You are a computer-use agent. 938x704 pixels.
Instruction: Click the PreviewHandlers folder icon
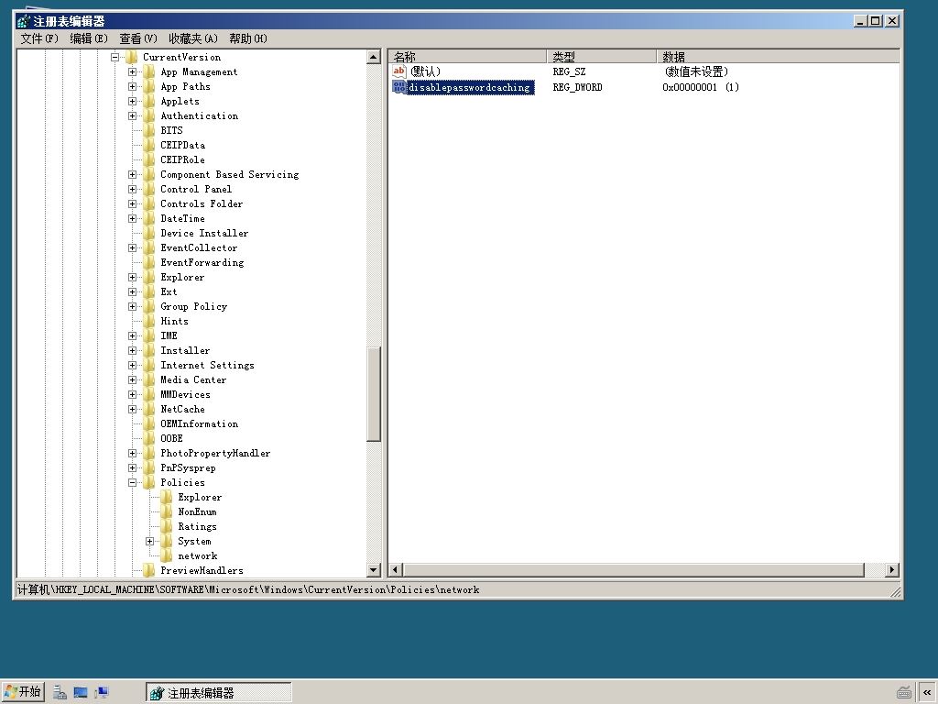pyautogui.click(x=149, y=570)
